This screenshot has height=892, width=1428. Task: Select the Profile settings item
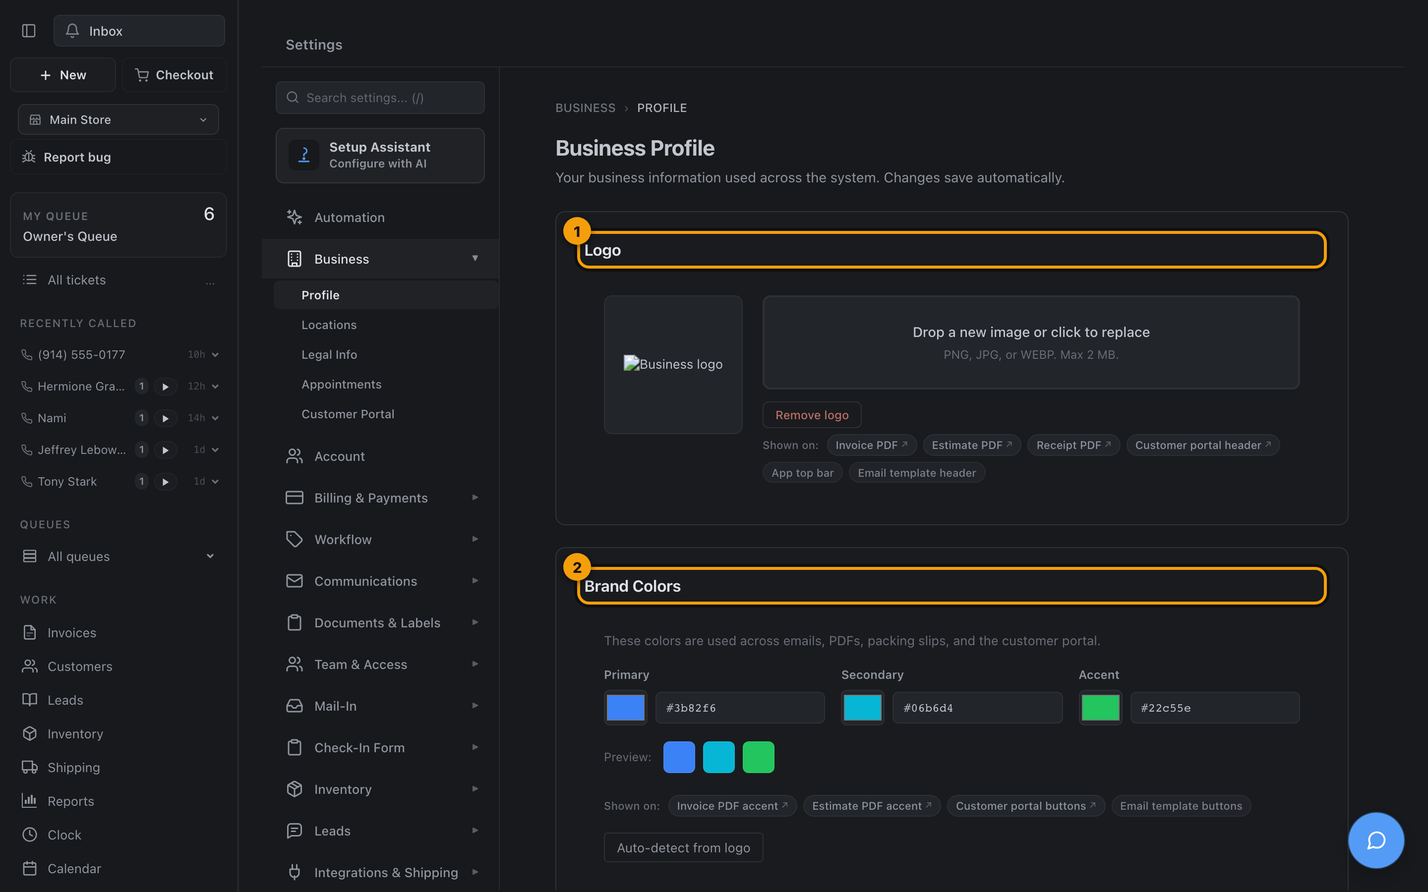(x=386, y=295)
